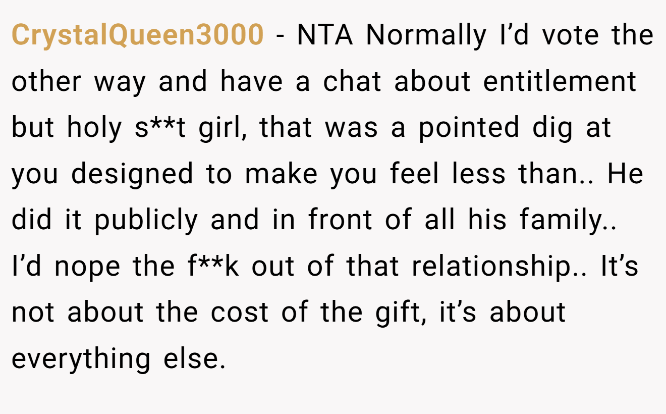Click the word 'cost' in the comment
Screen dimensions: 666x414
[x=240, y=313]
